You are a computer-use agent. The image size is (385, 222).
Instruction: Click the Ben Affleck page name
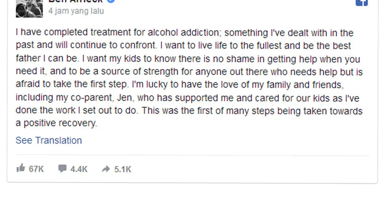pyautogui.click(x=75, y=1)
